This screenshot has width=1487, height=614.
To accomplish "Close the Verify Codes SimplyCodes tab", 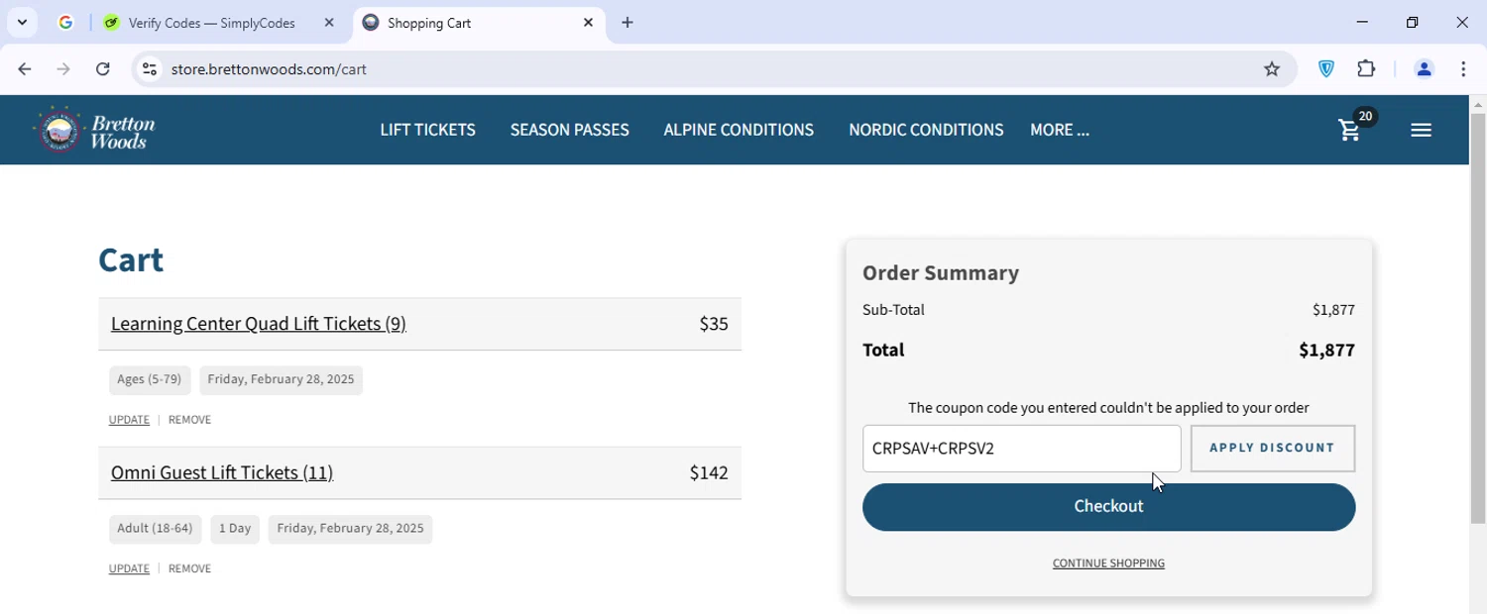I will click(329, 23).
